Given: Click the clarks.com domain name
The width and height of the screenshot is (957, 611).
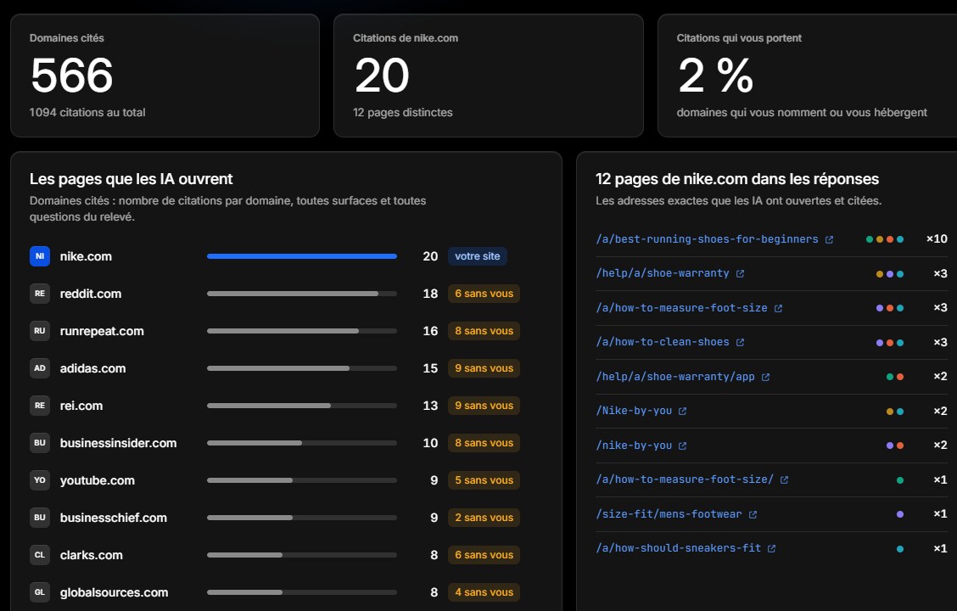Looking at the screenshot, I should tap(91, 555).
